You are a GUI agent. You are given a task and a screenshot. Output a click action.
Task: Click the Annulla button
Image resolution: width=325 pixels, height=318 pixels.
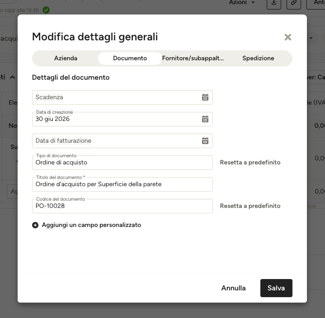click(x=233, y=288)
